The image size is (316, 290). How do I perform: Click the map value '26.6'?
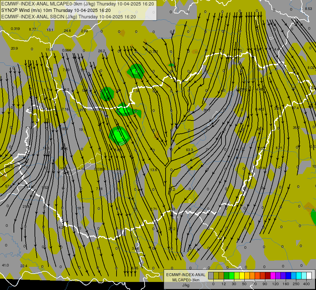point(260,129)
